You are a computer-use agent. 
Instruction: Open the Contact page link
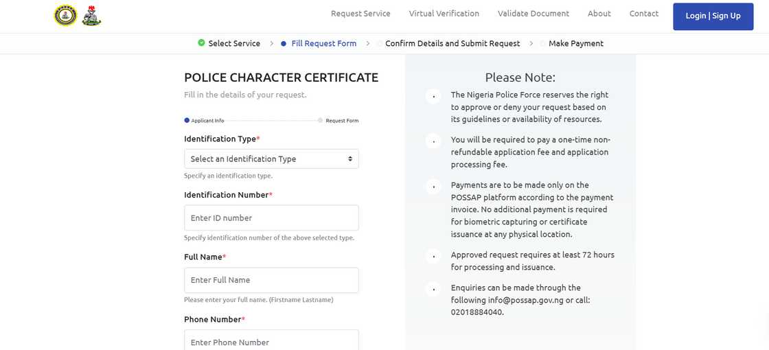[643, 14]
